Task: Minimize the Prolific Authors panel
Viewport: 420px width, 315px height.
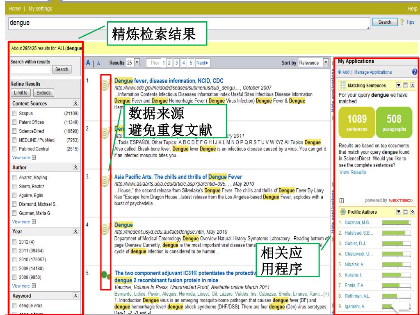Action: [406, 212]
